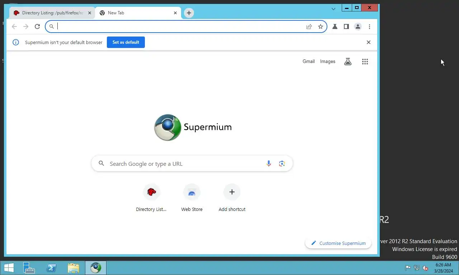
Task: Open the Images link
Action: point(328,62)
